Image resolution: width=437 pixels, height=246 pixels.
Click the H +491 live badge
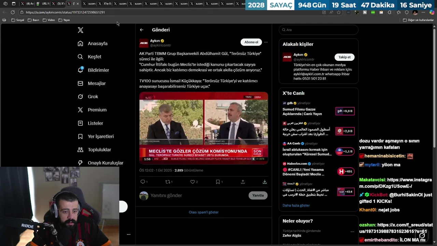tap(346, 172)
